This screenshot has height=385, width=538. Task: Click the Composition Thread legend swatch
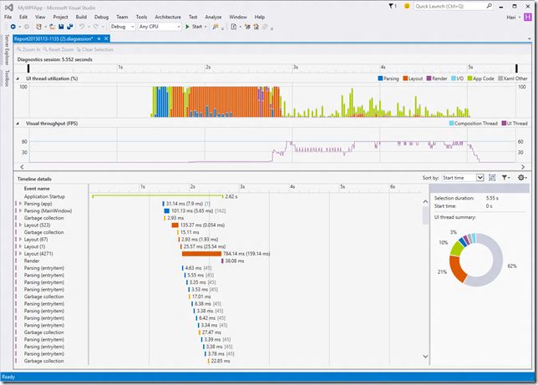coord(451,124)
